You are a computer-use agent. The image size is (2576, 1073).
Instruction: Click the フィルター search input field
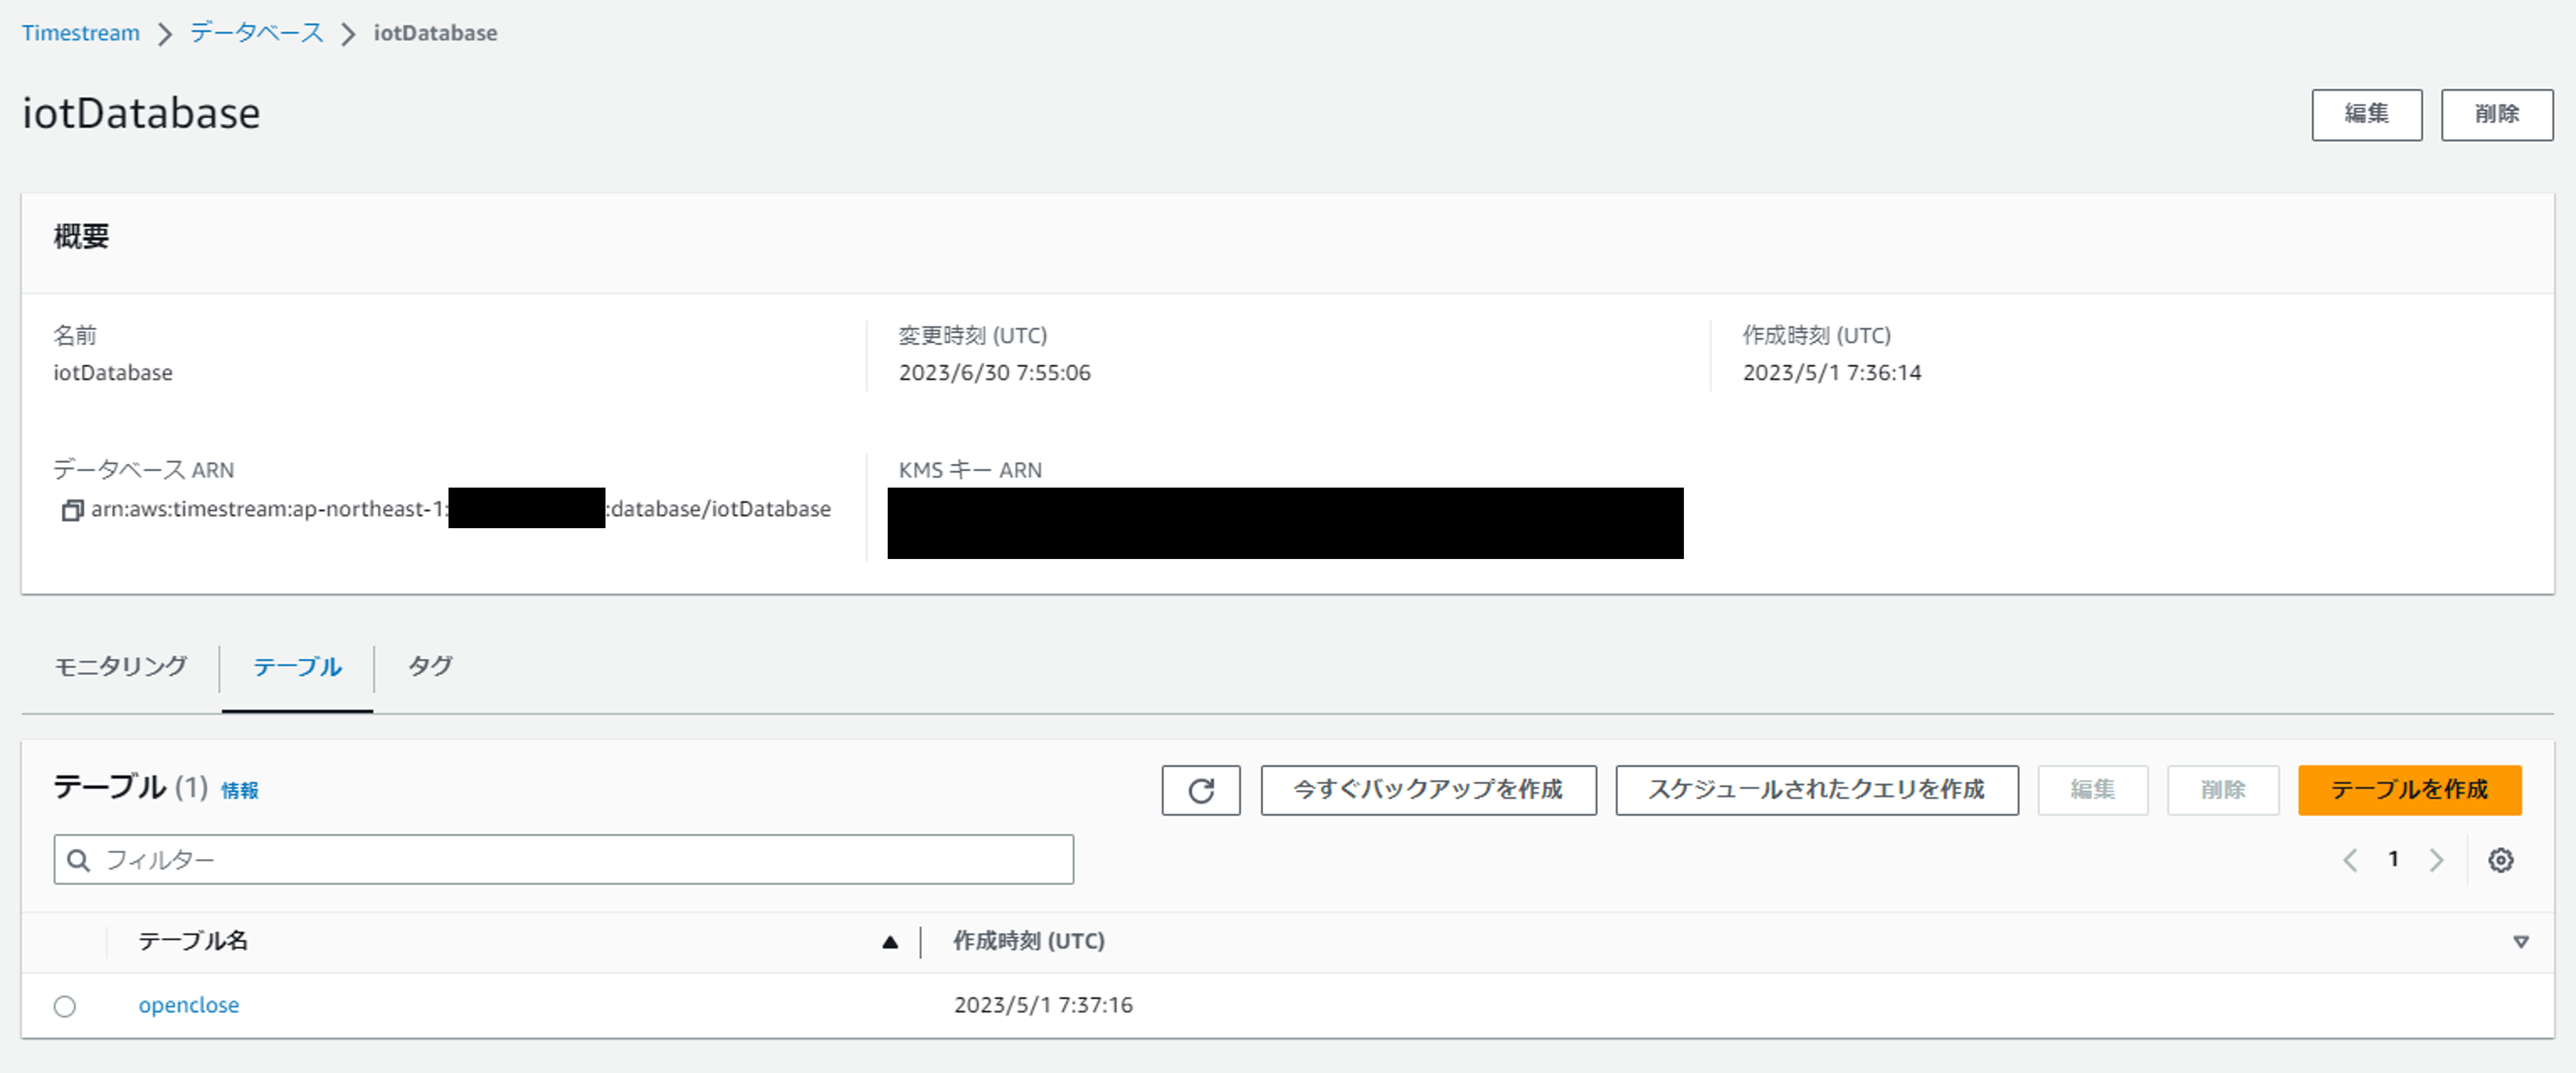click(580, 860)
